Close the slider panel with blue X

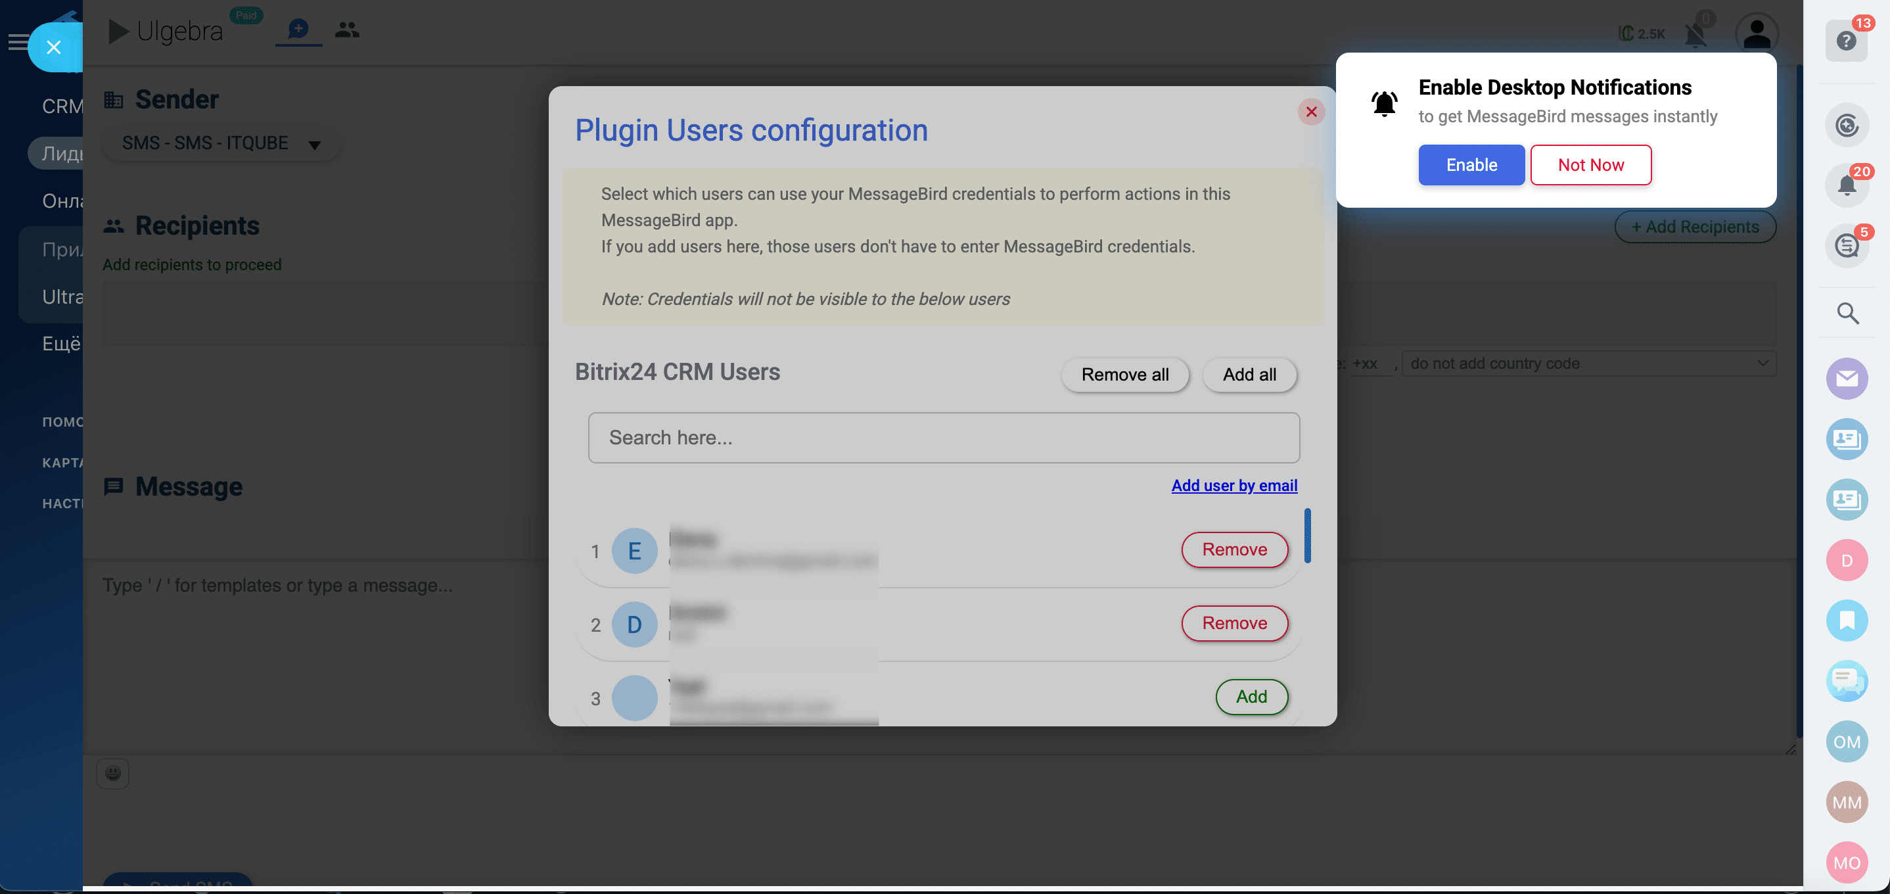pos(54,48)
